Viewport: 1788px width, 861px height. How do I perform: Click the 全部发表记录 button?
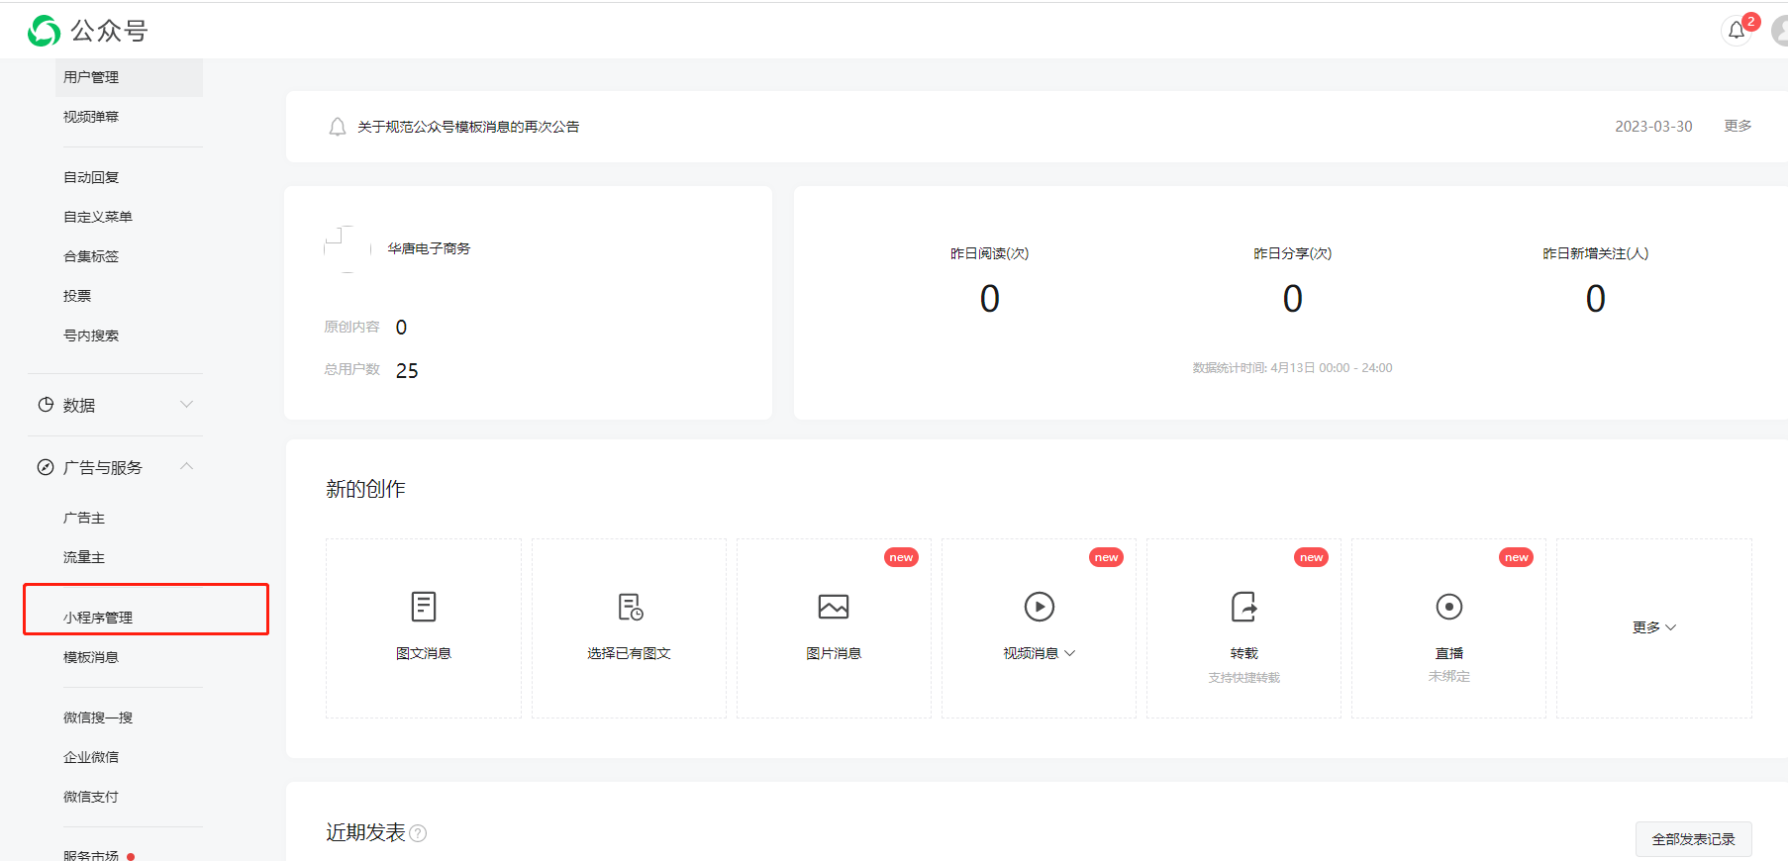[x=1693, y=839]
